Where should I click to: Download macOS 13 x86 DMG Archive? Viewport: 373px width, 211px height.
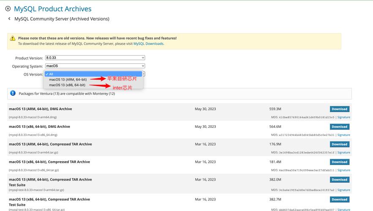click(x=339, y=127)
